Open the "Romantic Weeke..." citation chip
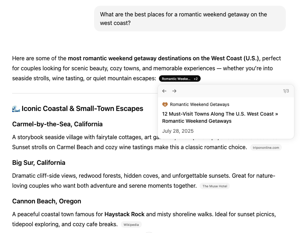 click(176, 78)
